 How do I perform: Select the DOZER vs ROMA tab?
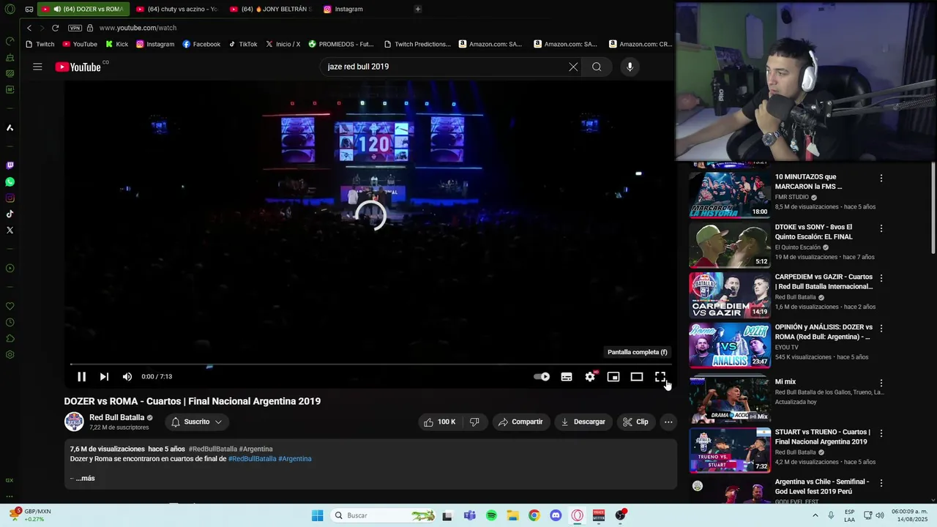[83, 9]
